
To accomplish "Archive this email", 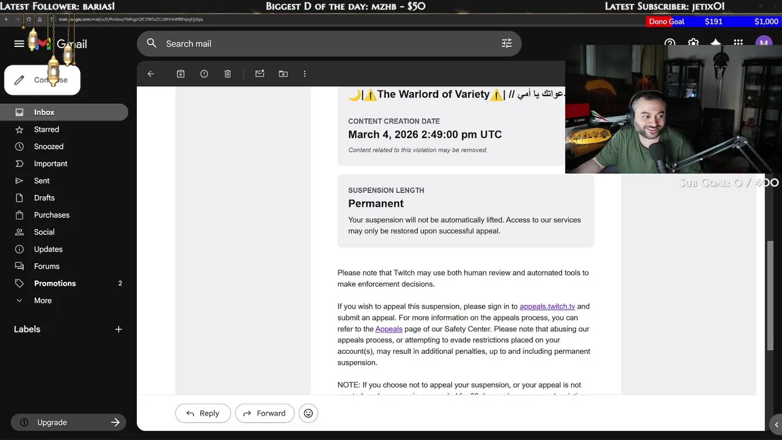I will (181, 74).
